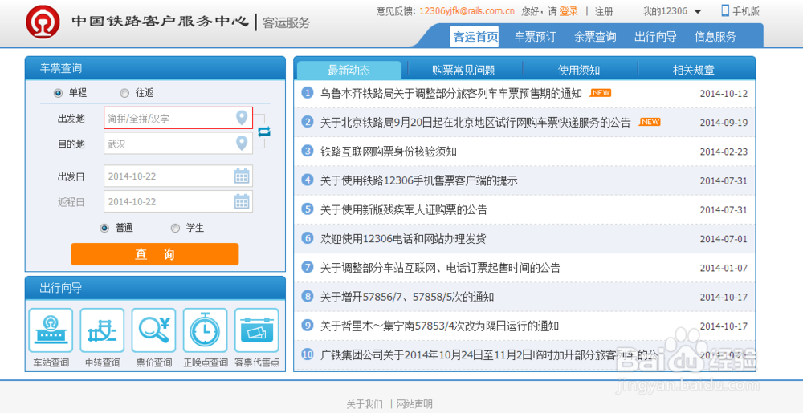Click NEW badge on Urumqi railway notice
The width and height of the screenshot is (803, 413).
600,93
